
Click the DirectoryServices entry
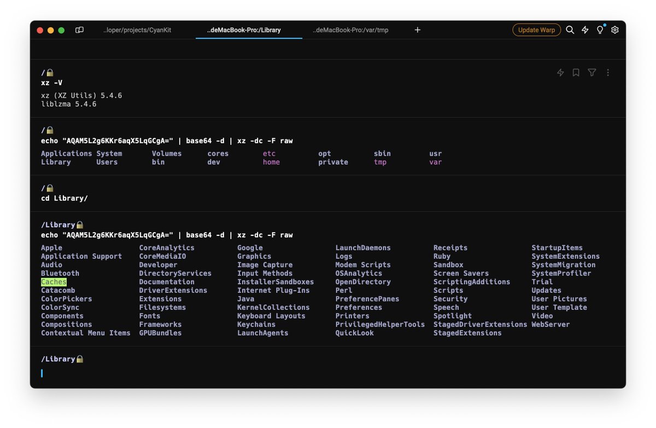(175, 274)
